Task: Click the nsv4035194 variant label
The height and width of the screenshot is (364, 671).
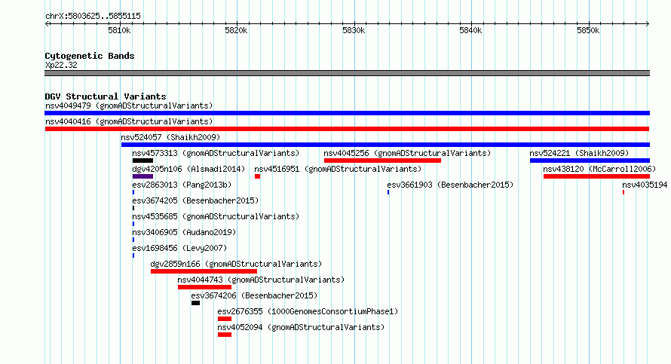Action: pyautogui.click(x=645, y=185)
